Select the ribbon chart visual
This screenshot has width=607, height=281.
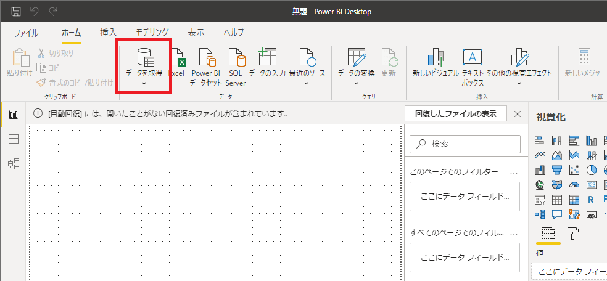(540, 170)
